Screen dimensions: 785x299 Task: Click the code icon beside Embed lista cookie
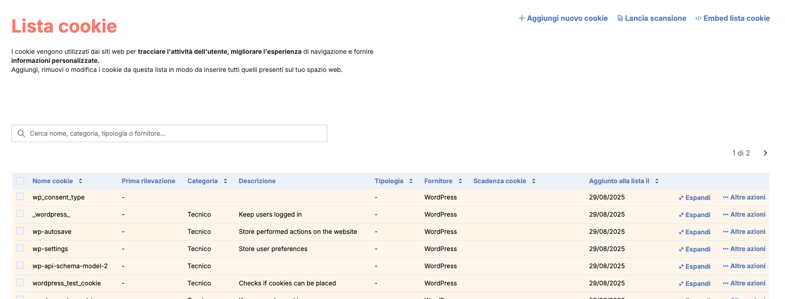[698, 19]
